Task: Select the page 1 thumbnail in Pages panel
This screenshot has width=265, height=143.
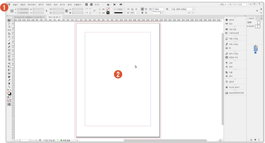Action: [256, 48]
